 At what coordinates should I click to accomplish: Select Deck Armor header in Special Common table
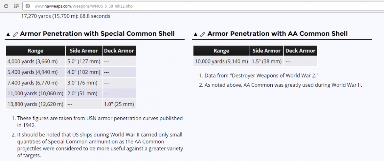pyautogui.click(x=119, y=51)
